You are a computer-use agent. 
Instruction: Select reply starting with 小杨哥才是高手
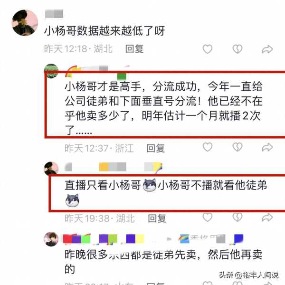coord(163,108)
